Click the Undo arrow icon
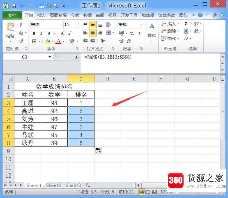The image size is (228, 198). tap(21, 6)
